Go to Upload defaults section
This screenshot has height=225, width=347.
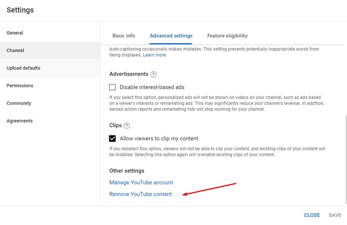(23, 68)
